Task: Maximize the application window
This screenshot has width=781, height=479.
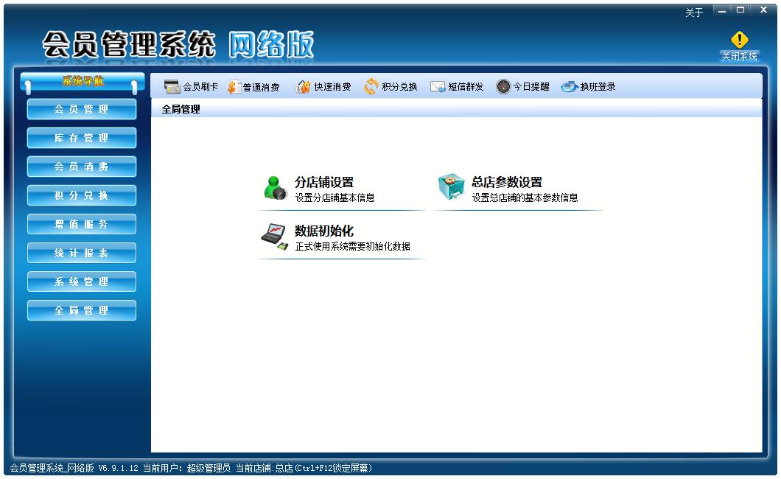Action: [x=740, y=10]
